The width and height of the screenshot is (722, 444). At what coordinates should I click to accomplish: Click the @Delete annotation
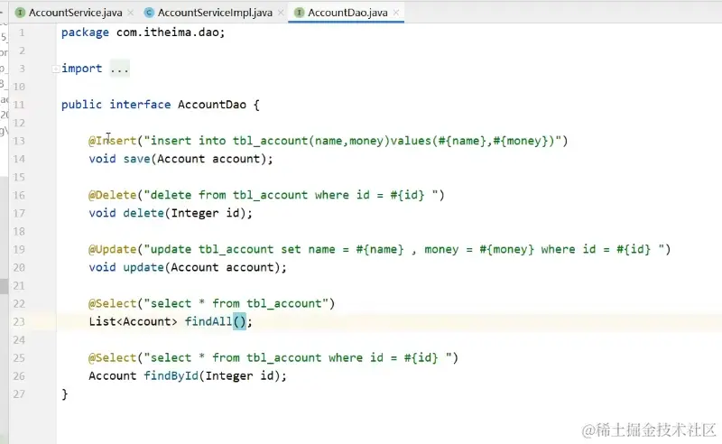point(113,195)
